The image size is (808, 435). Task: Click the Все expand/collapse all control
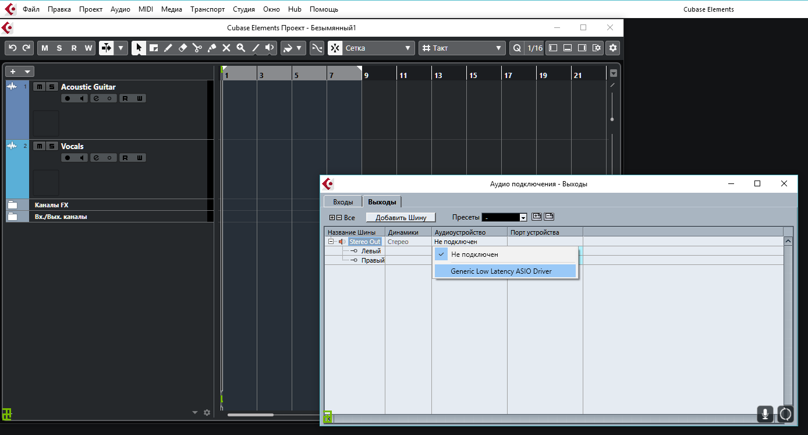pos(342,217)
